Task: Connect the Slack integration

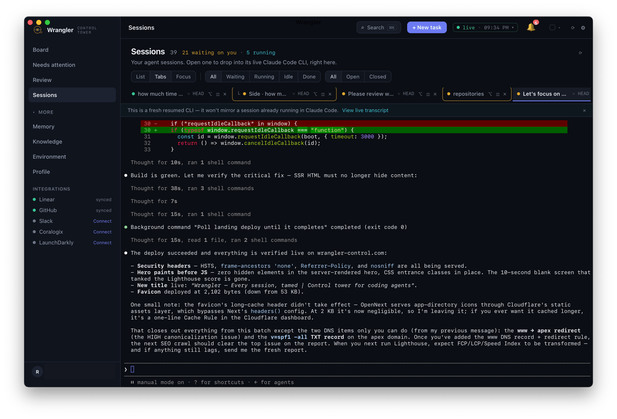Action: click(102, 221)
